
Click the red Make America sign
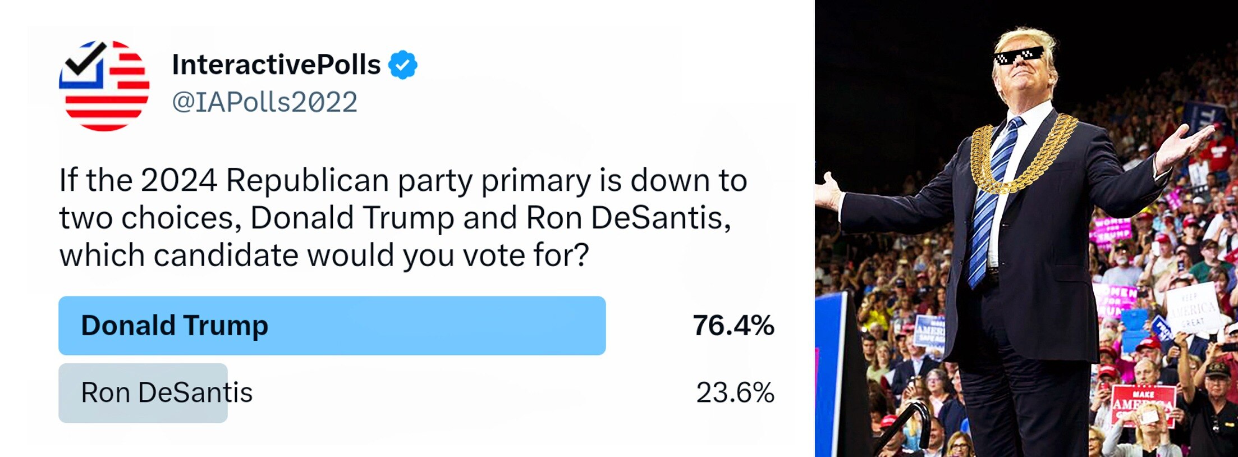[x=1143, y=405]
